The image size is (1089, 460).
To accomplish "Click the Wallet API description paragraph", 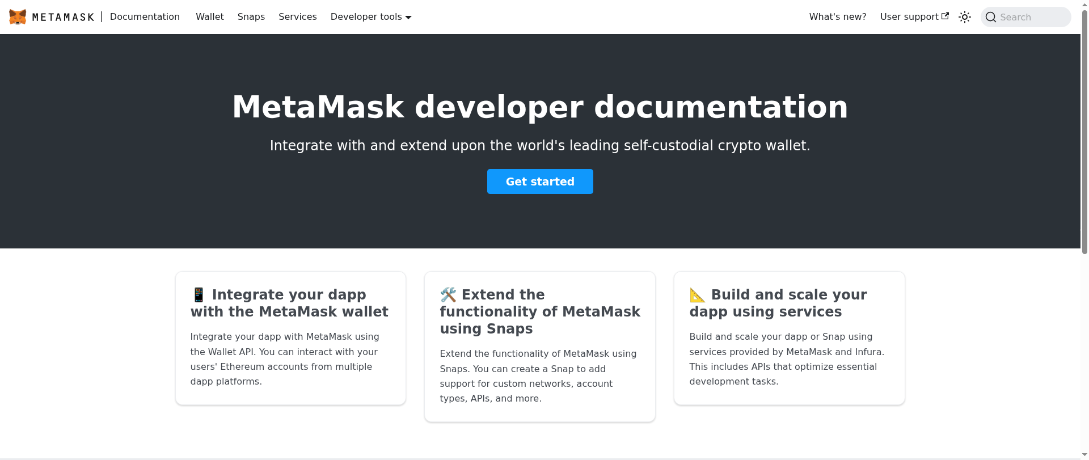I will [285, 359].
